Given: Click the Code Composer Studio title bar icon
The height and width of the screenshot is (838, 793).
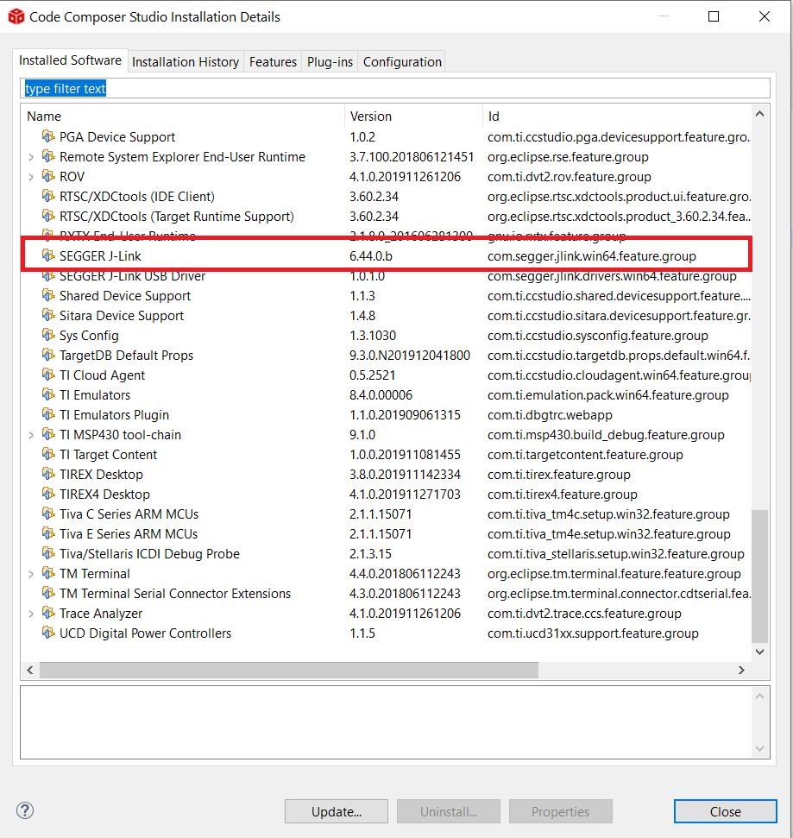Looking at the screenshot, I should click(15, 16).
